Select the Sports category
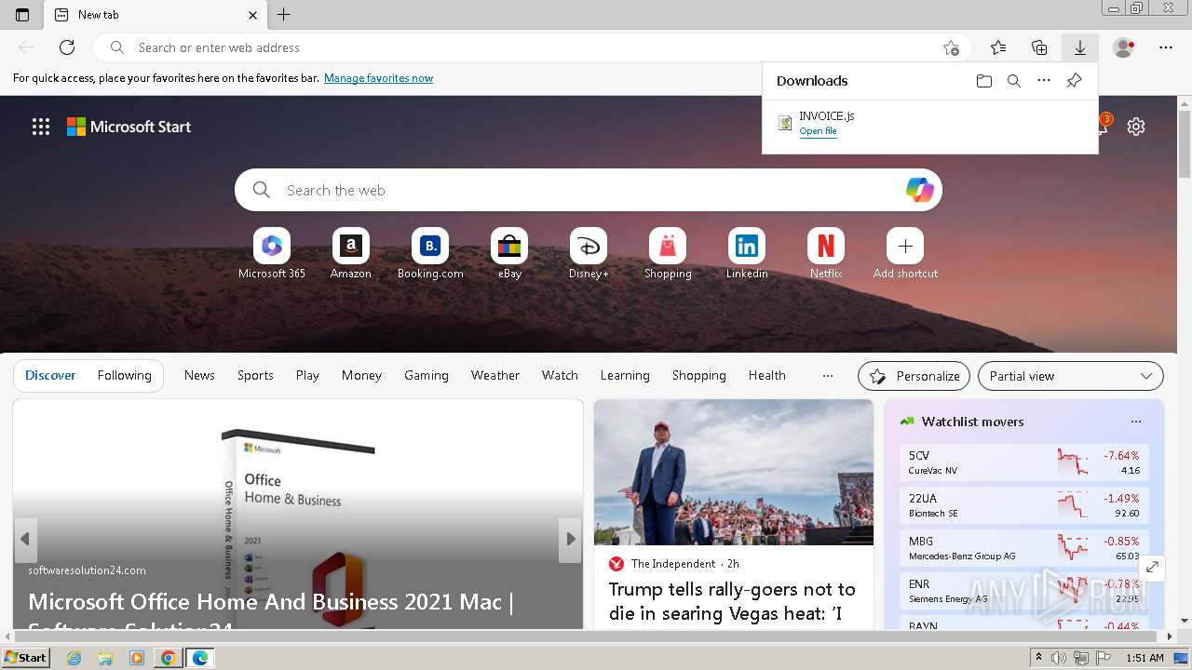 pyautogui.click(x=255, y=375)
